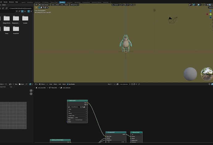Viewport: 213px width, 145px height.
Task: Switch viewport to material preview shading
Action: click(x=210, y=5)
